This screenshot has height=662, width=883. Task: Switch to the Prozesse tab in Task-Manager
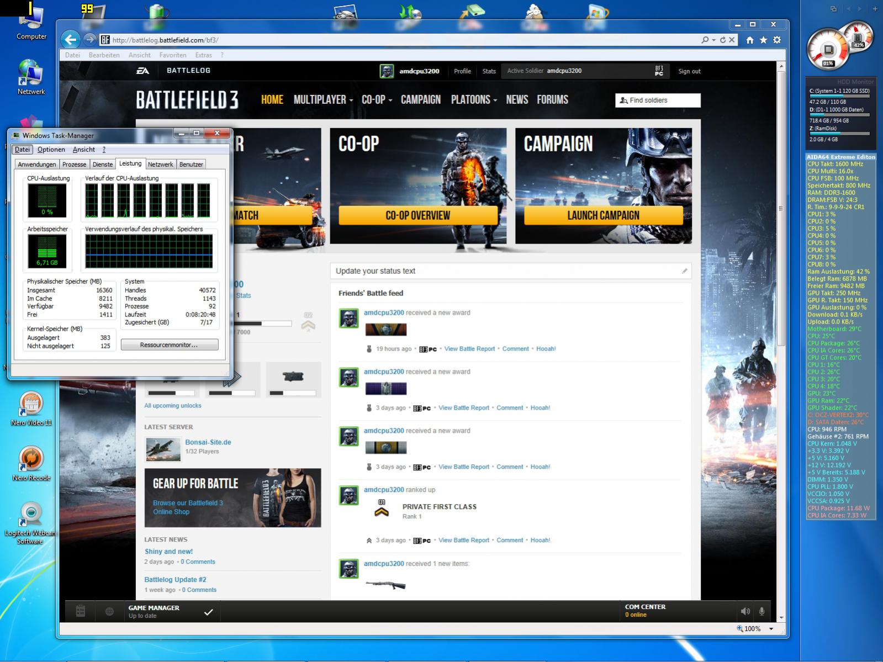(75, 164)
